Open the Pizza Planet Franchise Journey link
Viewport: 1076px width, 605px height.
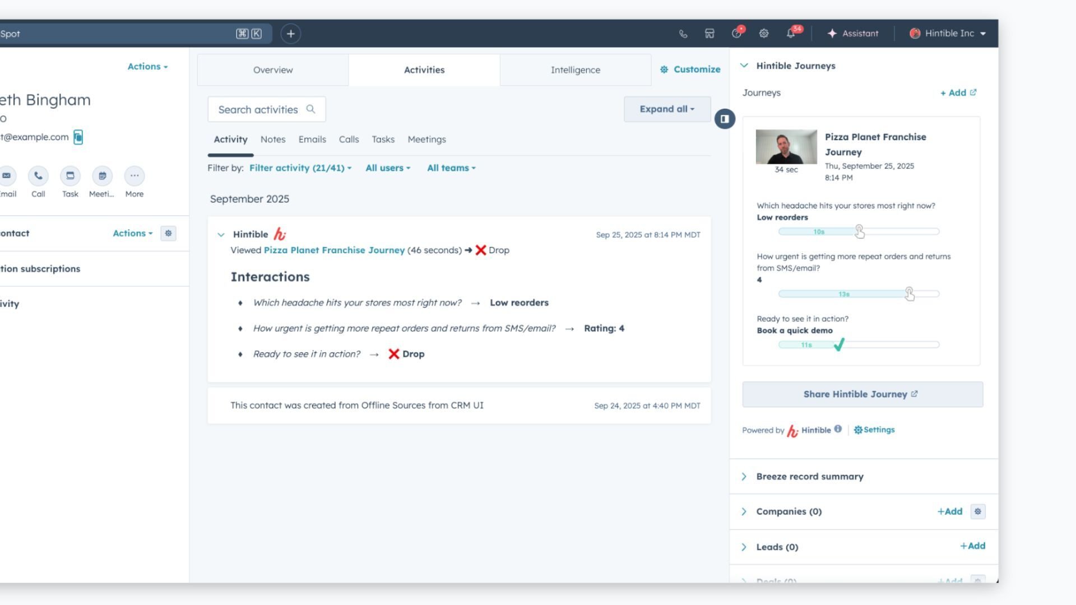pos(334,250)
